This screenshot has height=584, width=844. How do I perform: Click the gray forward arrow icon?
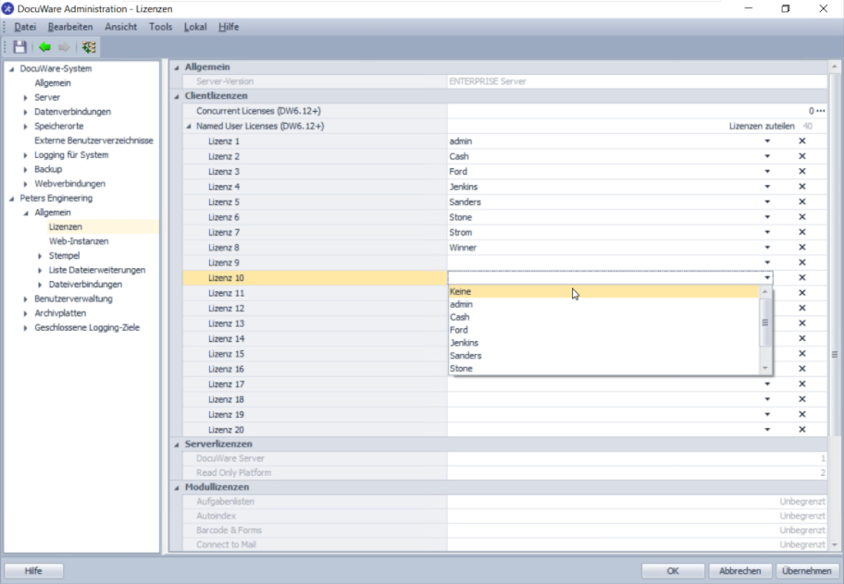(64, 47)
